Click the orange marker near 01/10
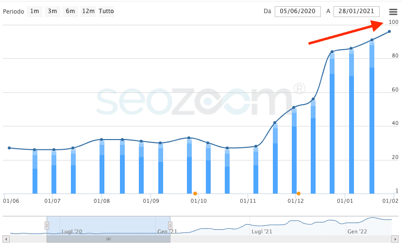 [195, 194]
